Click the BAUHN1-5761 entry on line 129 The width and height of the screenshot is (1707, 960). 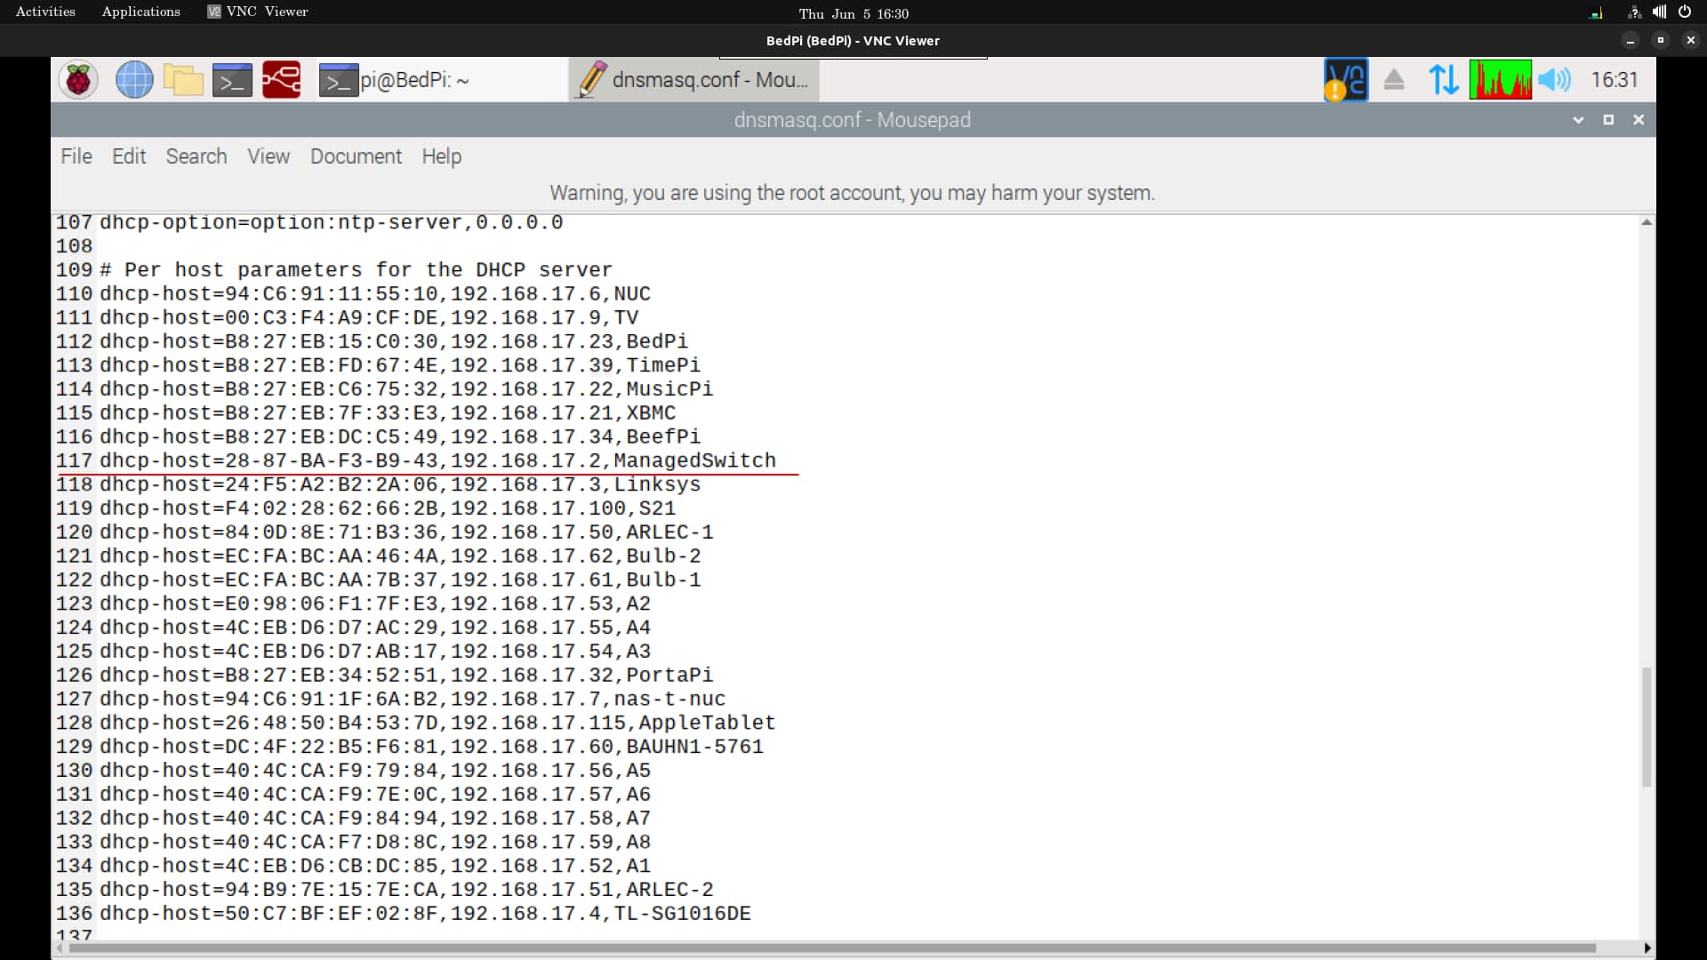tap(431, 748)
